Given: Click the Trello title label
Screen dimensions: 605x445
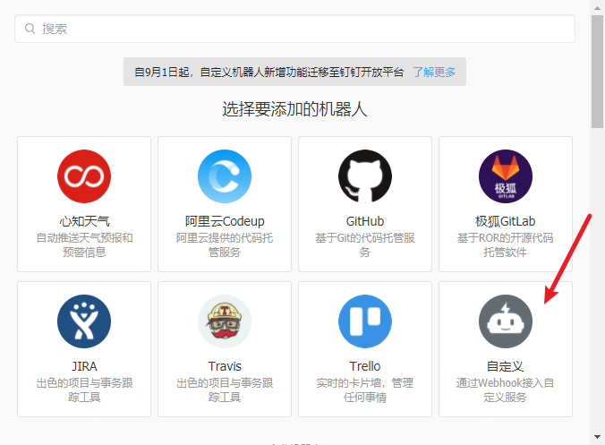Looking at the screenshot, I should 365,366.
